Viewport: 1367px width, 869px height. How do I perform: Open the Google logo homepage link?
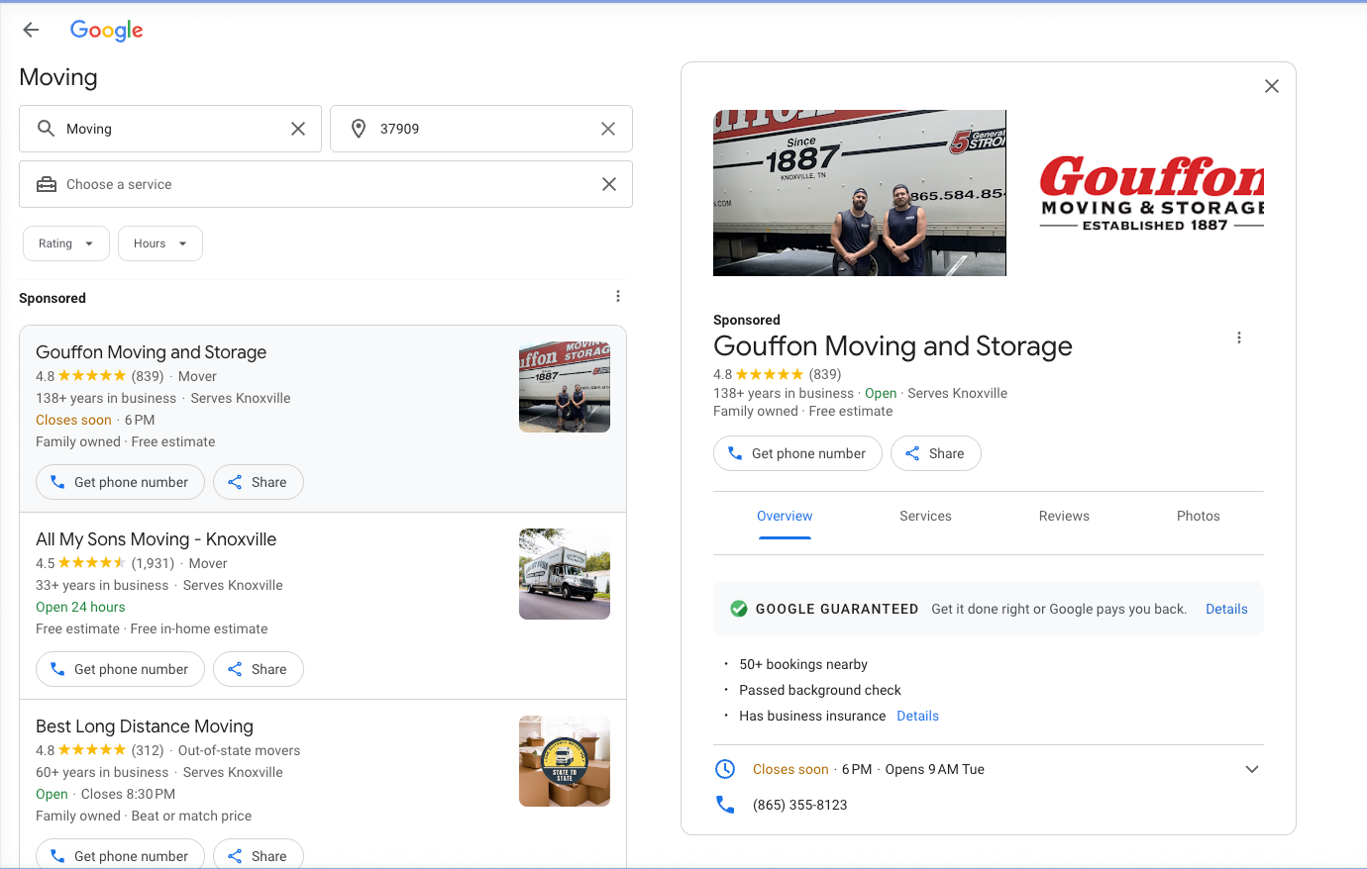click(107, 31)
